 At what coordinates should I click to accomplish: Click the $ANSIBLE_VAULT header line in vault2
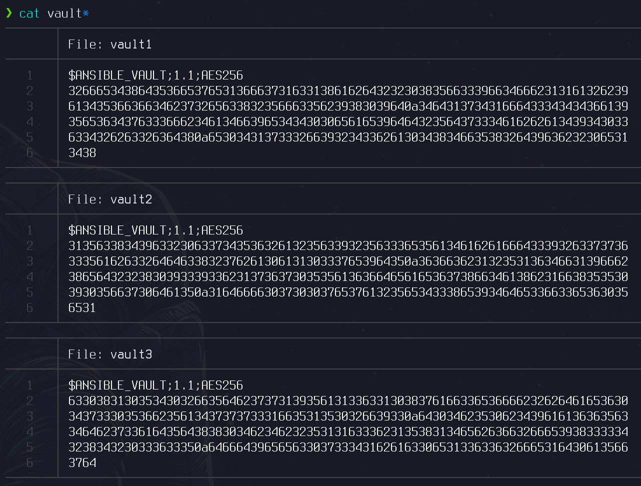155,230
